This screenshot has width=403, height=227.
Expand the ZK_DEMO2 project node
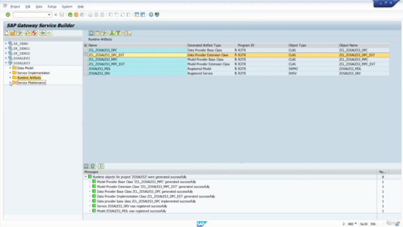(6, 53)
